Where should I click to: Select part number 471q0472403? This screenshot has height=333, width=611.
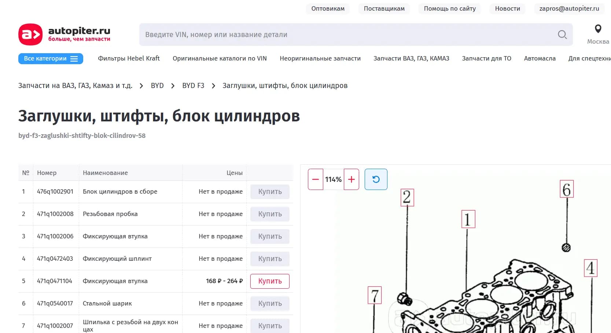(x=55, y=259)
